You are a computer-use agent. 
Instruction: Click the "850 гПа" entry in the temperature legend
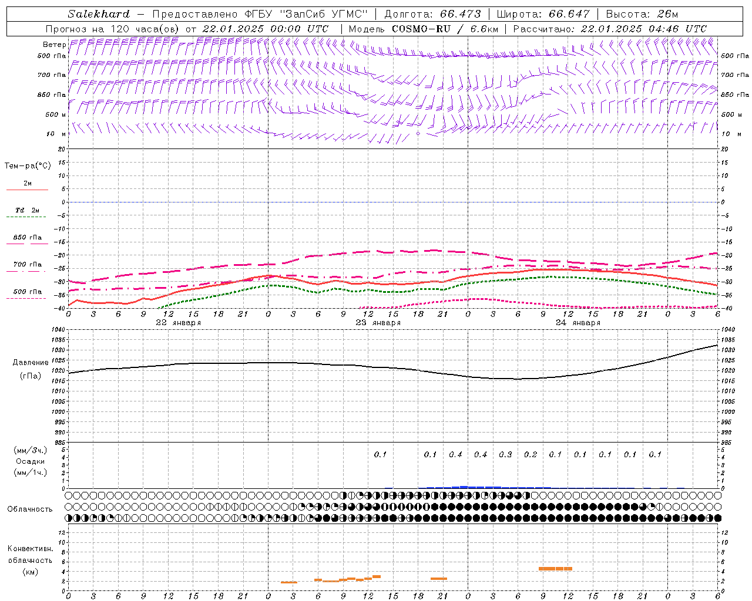[x=27, y=238]
